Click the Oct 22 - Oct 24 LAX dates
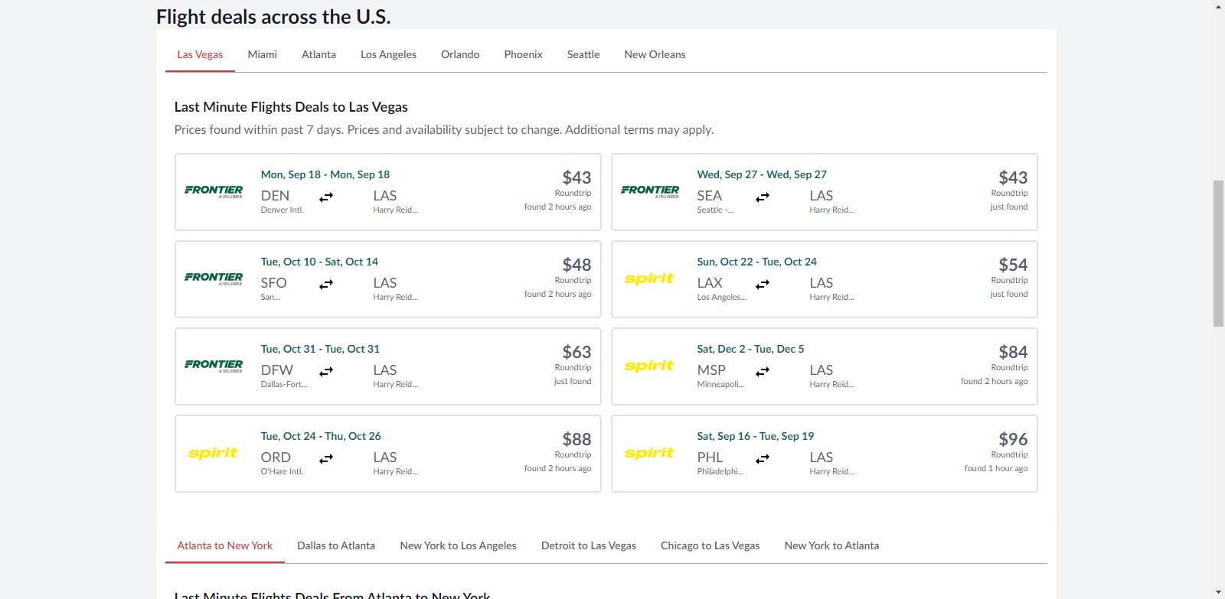Screen dimensions: 1225x599 [756, 262]
